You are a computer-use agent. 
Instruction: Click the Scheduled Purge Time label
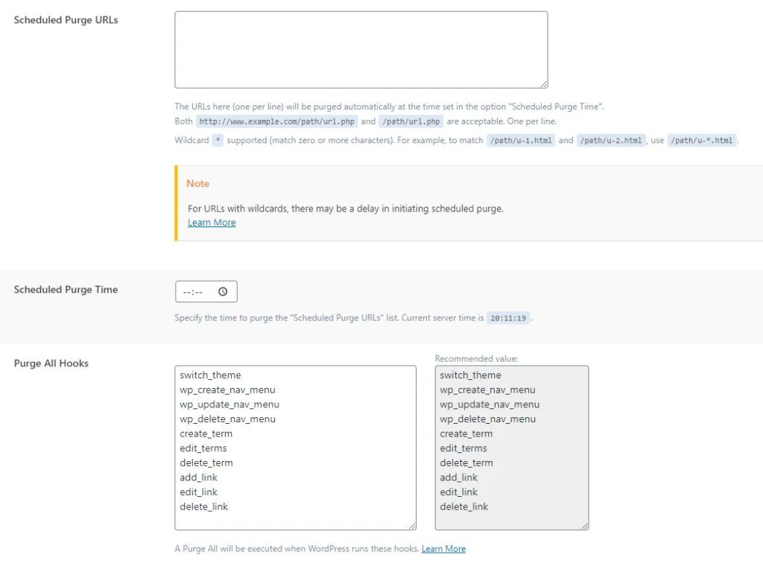coord(66,290)
